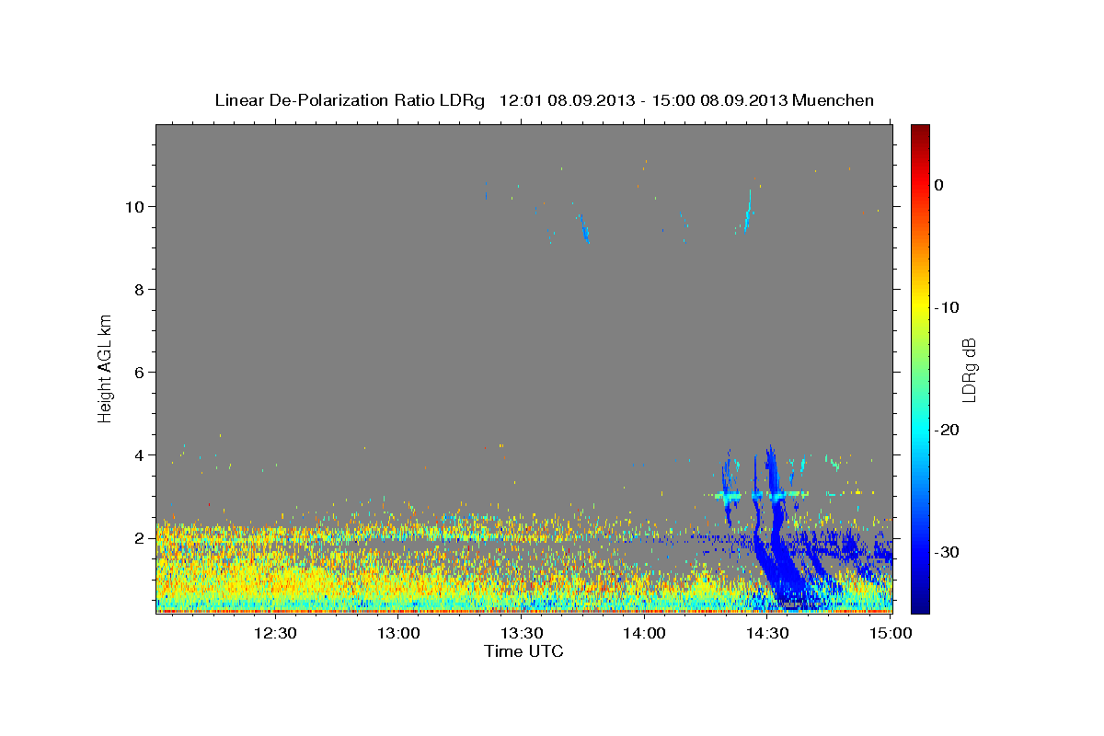Click the cyan horizontal band at 3 km height

click(762, 495)
